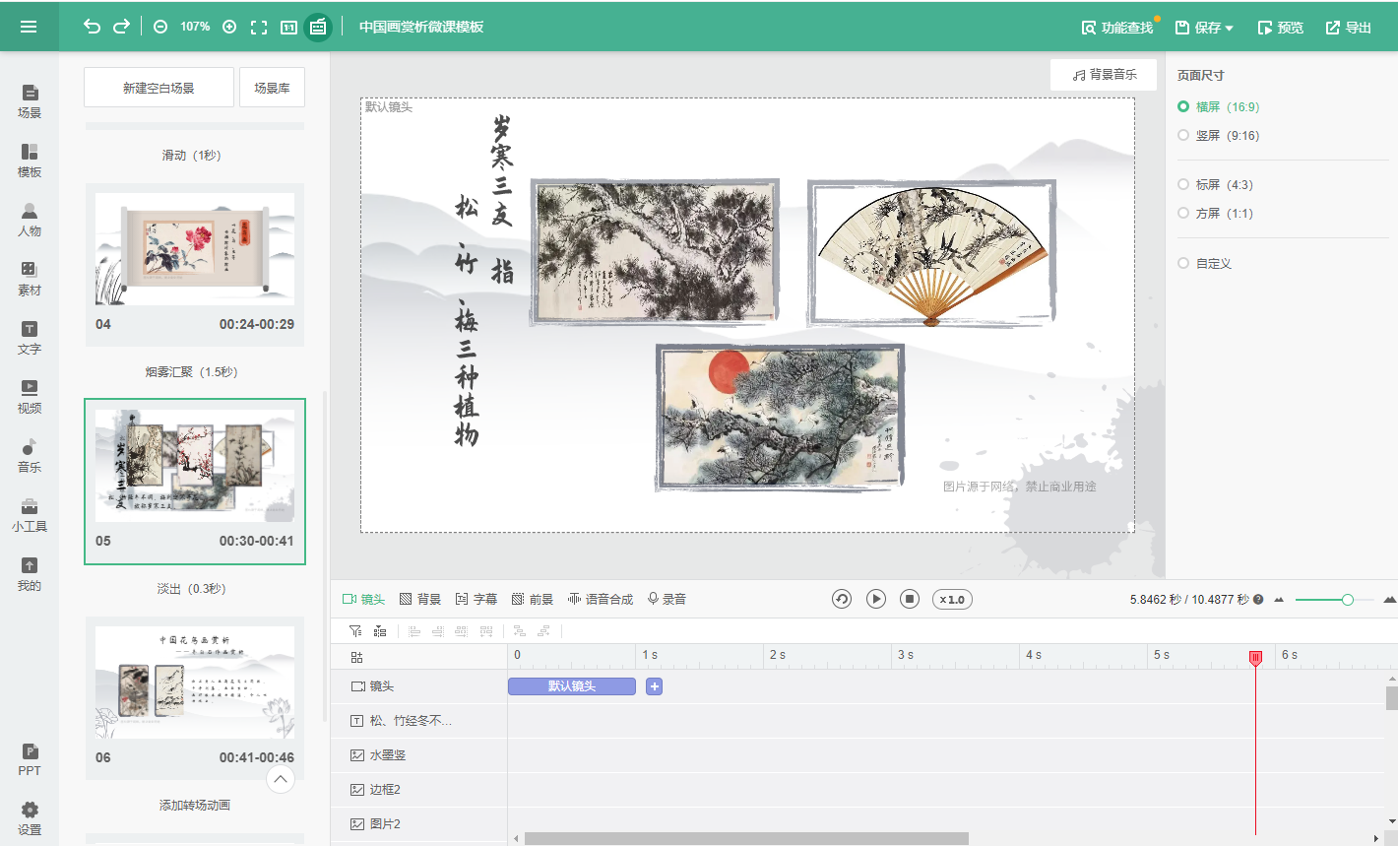Image resolution: width=1398 pixels, height=846 pixels.
Task: Click 导出 export button
Action: [x=1348, y=28]
